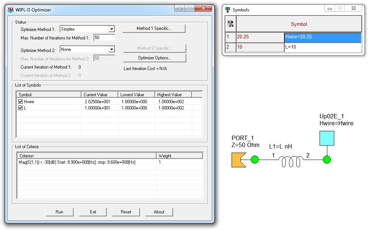Screen dimensions: 370x230
Task: Click the Symbol column header in Symbols window
Action: [x=299, y=24]
